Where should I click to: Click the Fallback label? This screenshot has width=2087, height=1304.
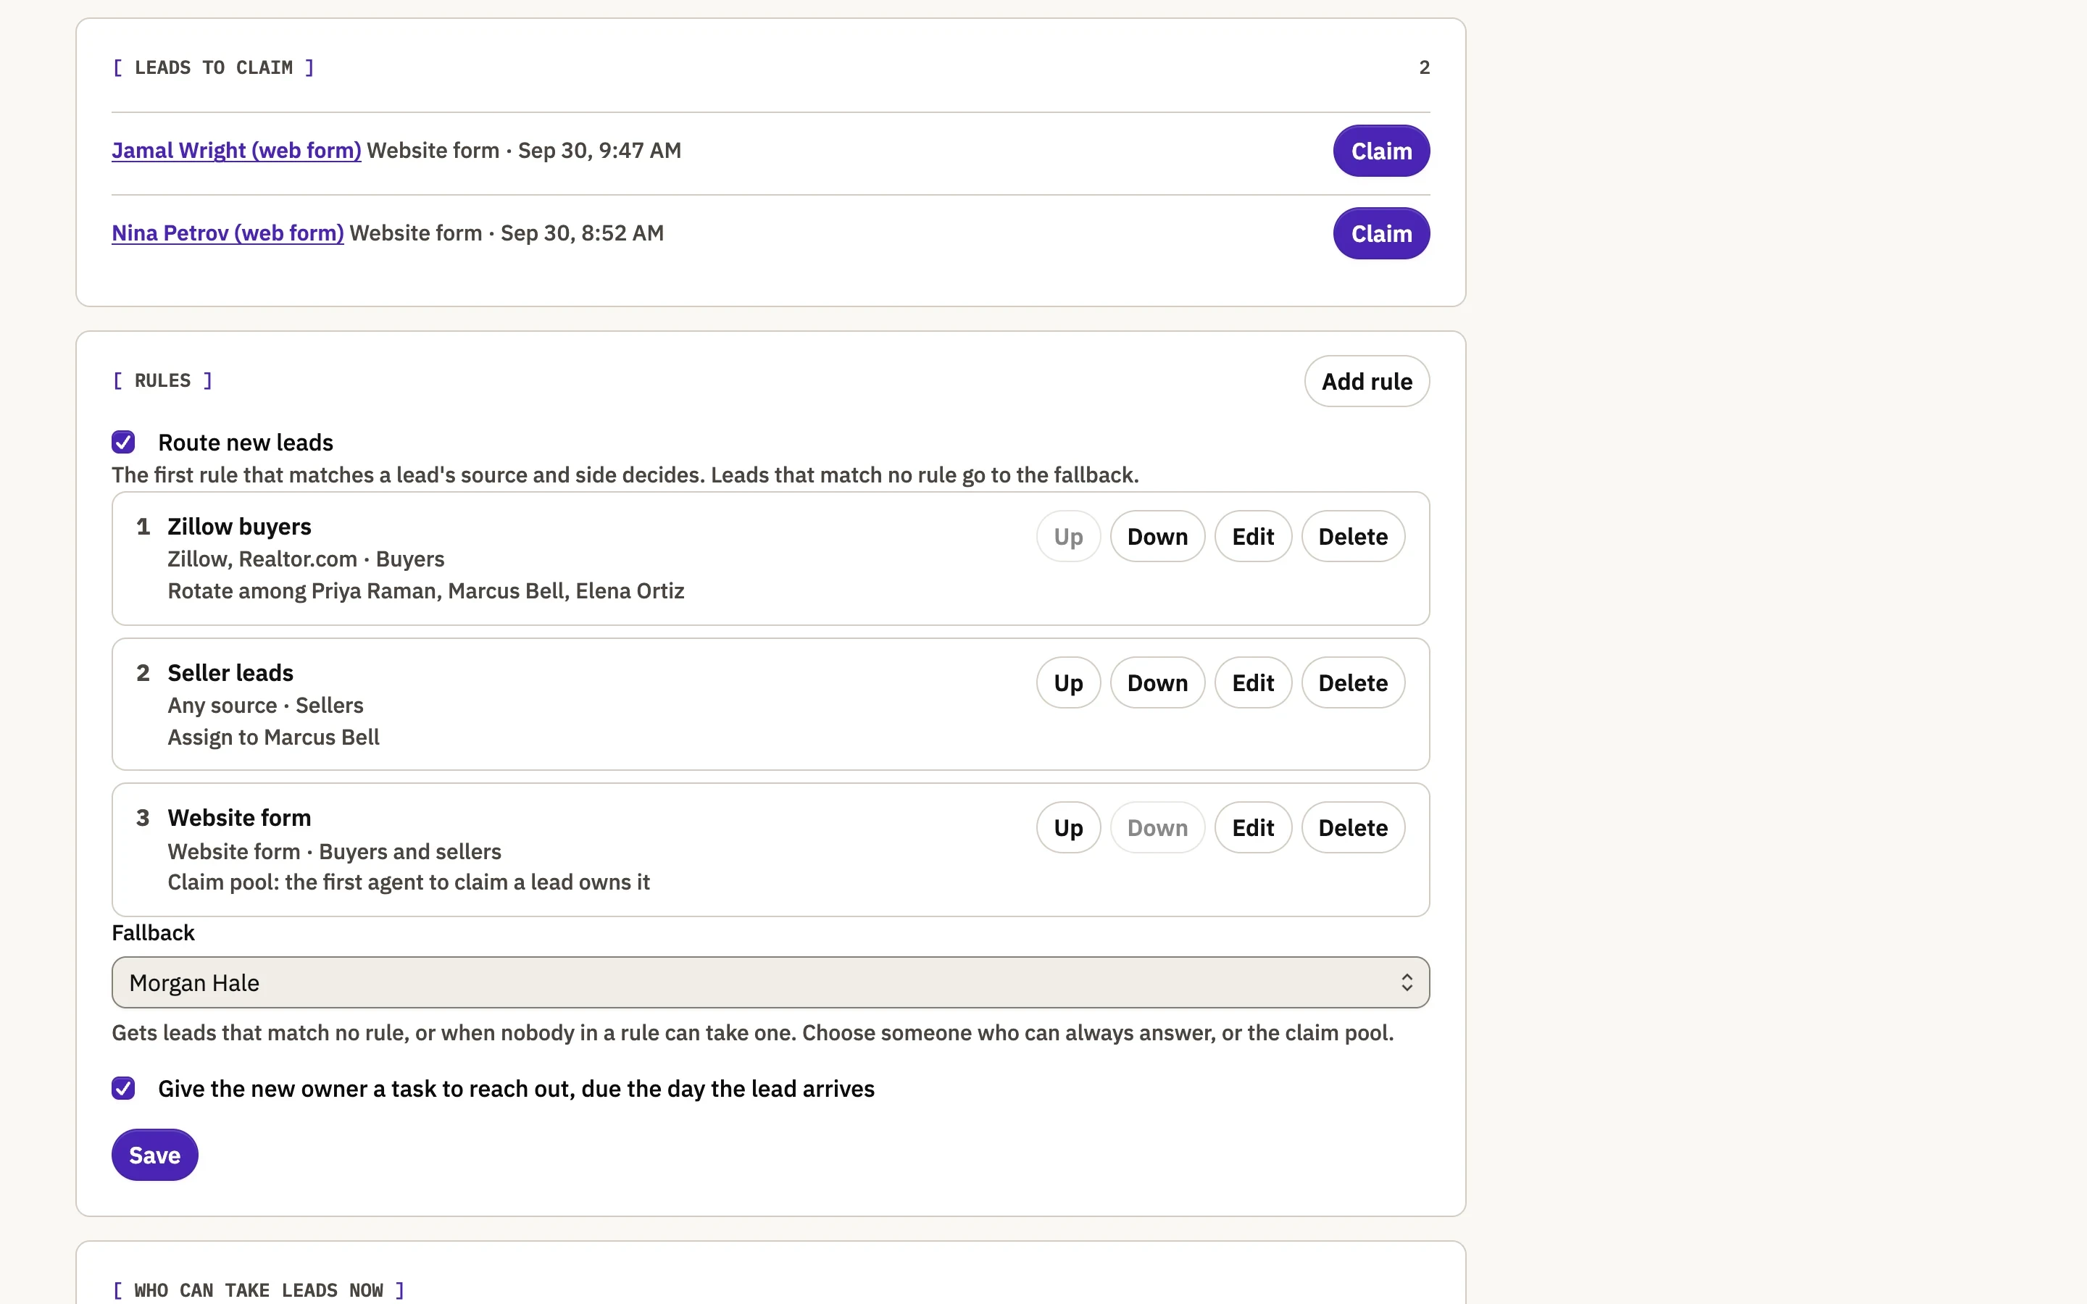click(154, 933)
